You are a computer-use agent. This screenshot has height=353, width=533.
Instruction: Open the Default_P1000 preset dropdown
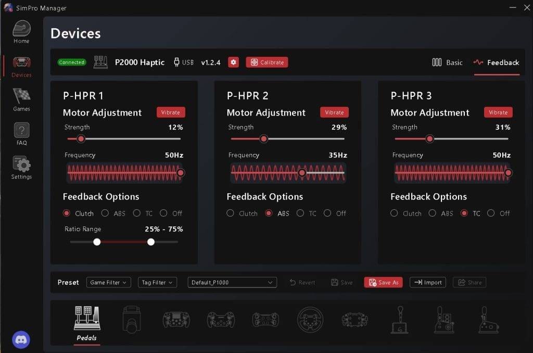pyautogui.click(x=232, y=282)
